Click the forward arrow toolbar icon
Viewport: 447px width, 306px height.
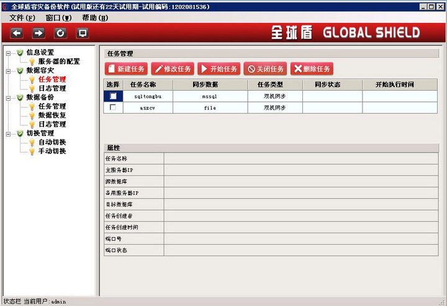(x=38, y=33)
